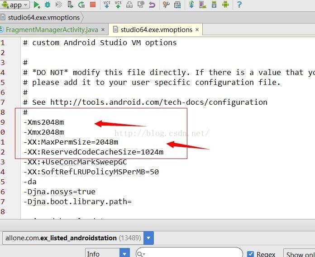Click the VCS Commit Changes icon
315x257 pixels.
click(x=118, y=5)
